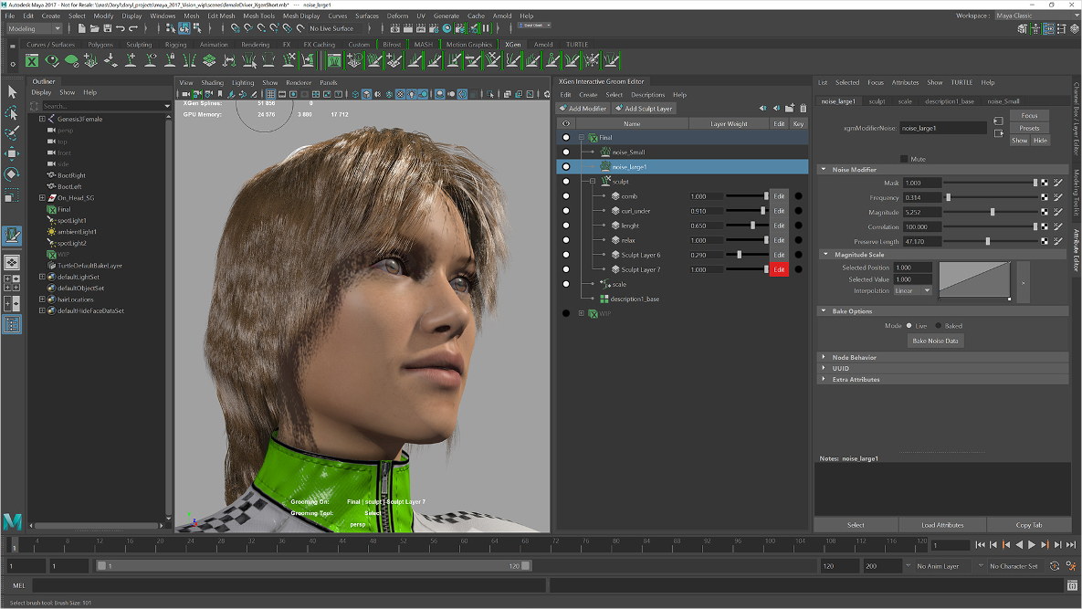The image size is (1082, 609).
Task: Click the snap to grid icon in the toolbar
Action: coord(234,28)
